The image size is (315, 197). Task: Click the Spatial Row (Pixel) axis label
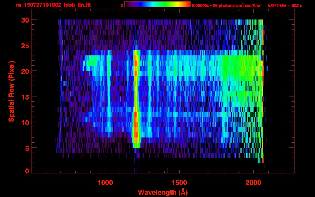(x=11, y=91)
